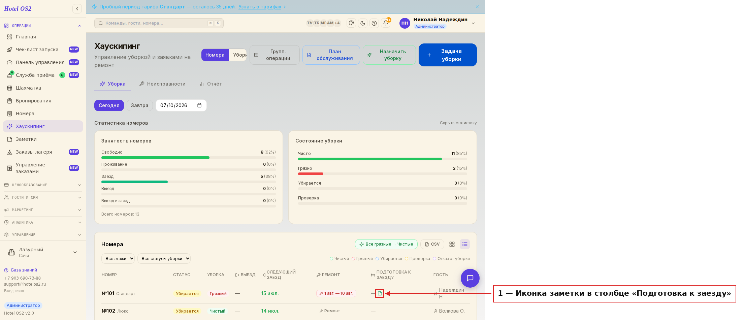
Task: Switch rooms to grid view icon
Action: [x=452, y=244]
